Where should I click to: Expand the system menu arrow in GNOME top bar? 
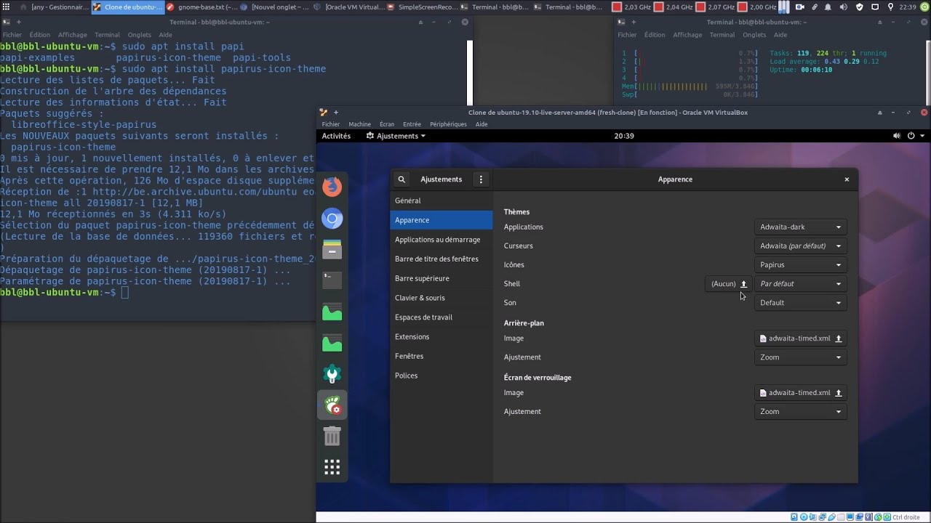pyautogui.click(x=922, y=136)
